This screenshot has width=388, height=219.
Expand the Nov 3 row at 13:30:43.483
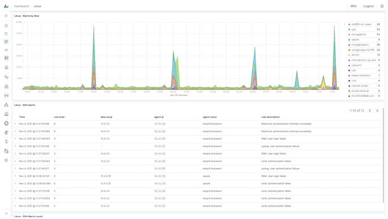[x=15, y=183]
